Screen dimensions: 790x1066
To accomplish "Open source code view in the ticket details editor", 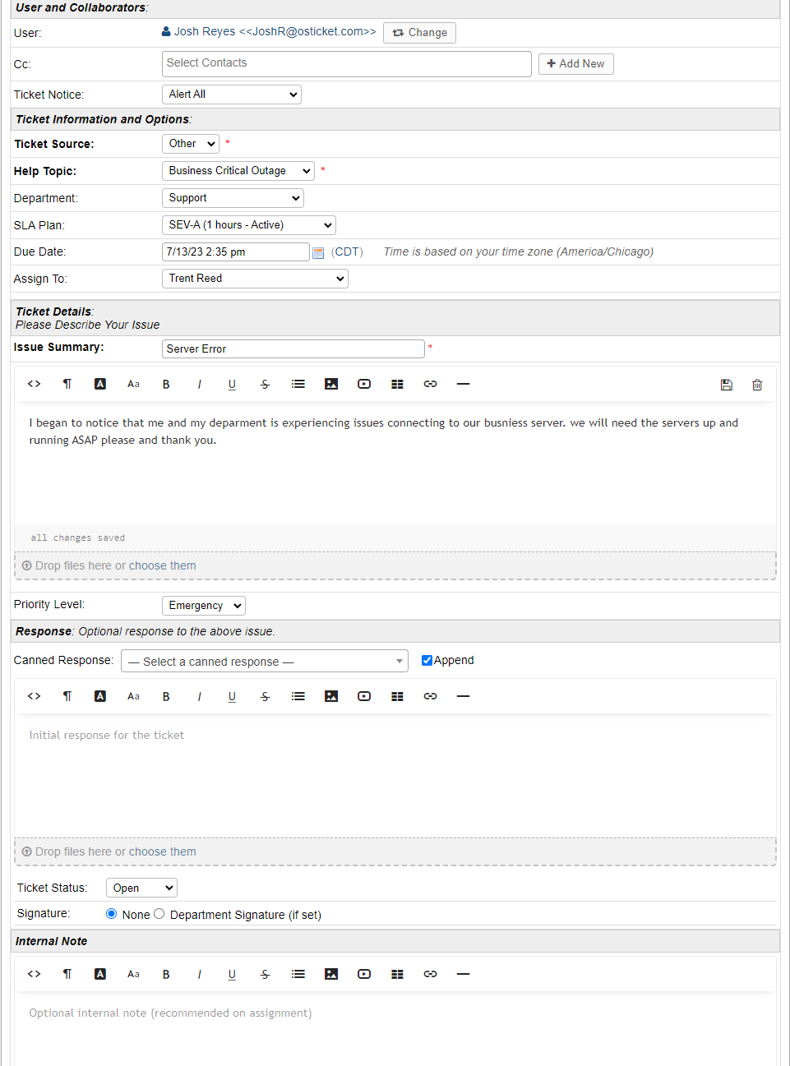I will (33, 383).
